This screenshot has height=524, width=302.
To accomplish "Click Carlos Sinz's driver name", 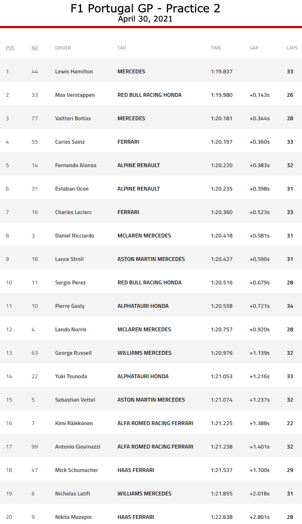I will click(x=70, y=142).
